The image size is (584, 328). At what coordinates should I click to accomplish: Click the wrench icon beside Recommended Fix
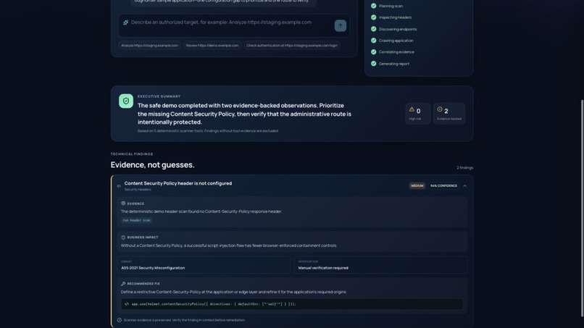tap(123, 283)
